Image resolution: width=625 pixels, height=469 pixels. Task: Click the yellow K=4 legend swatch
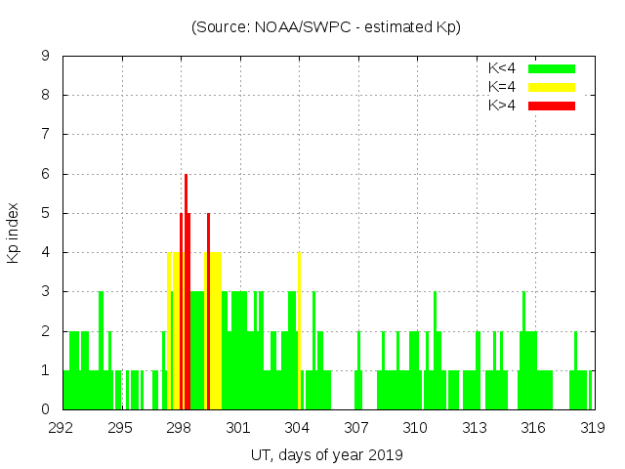[x=552, y=87]
